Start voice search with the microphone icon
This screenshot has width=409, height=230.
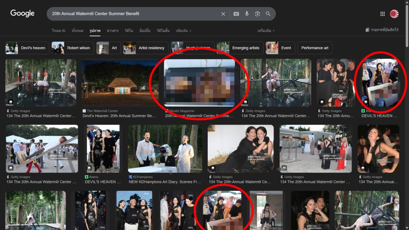(x=247, y=14)
